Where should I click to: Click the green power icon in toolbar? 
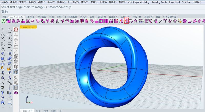pos(4,21)
